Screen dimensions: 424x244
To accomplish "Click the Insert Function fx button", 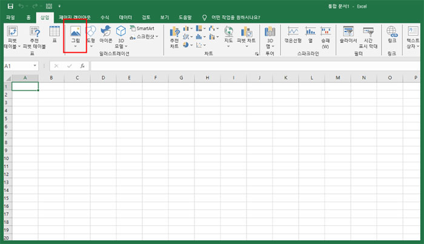I will click(x=82, y=66).
